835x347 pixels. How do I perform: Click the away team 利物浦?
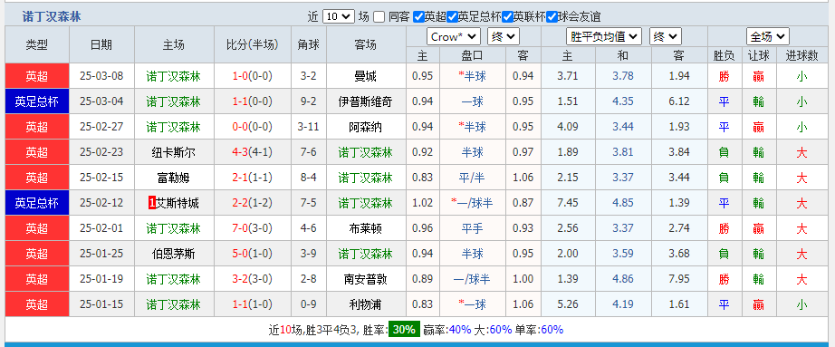point(365,305)
